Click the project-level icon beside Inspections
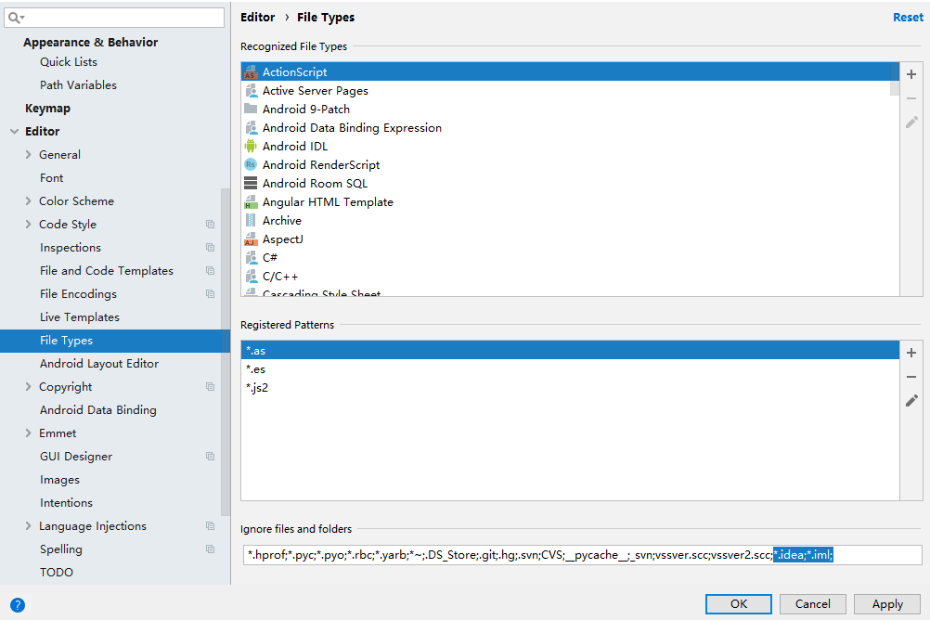 210,248
